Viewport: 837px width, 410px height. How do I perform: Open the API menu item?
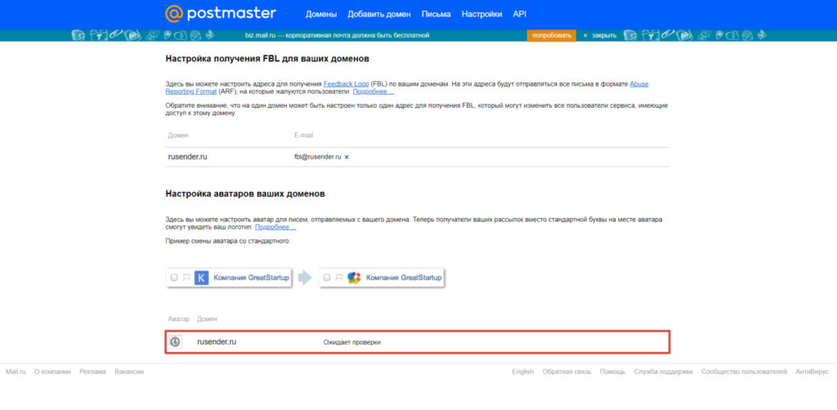(519, 15)
